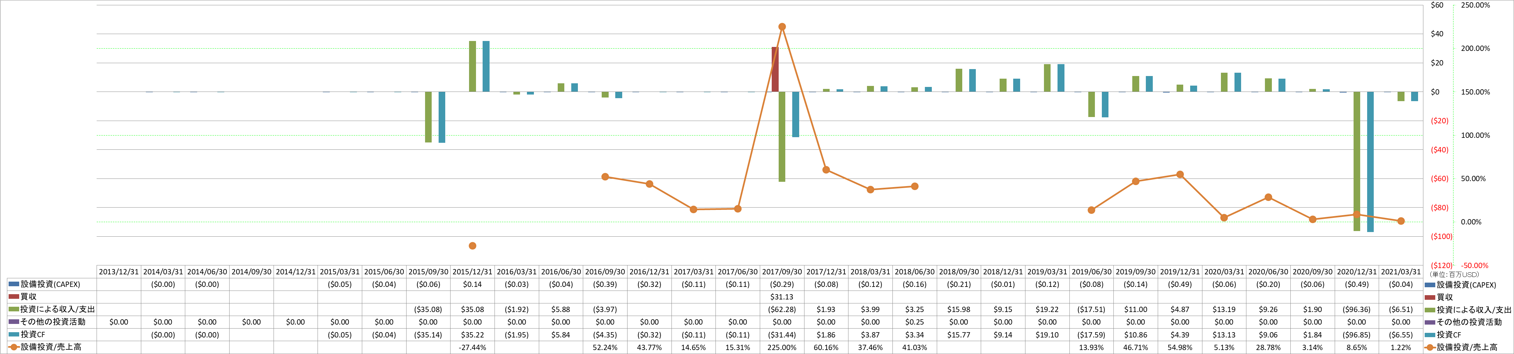The width and height of the screenshot is (1514, 354).
Task: Click the (単位:百万USD) unit label
Action: [1454, 274]
